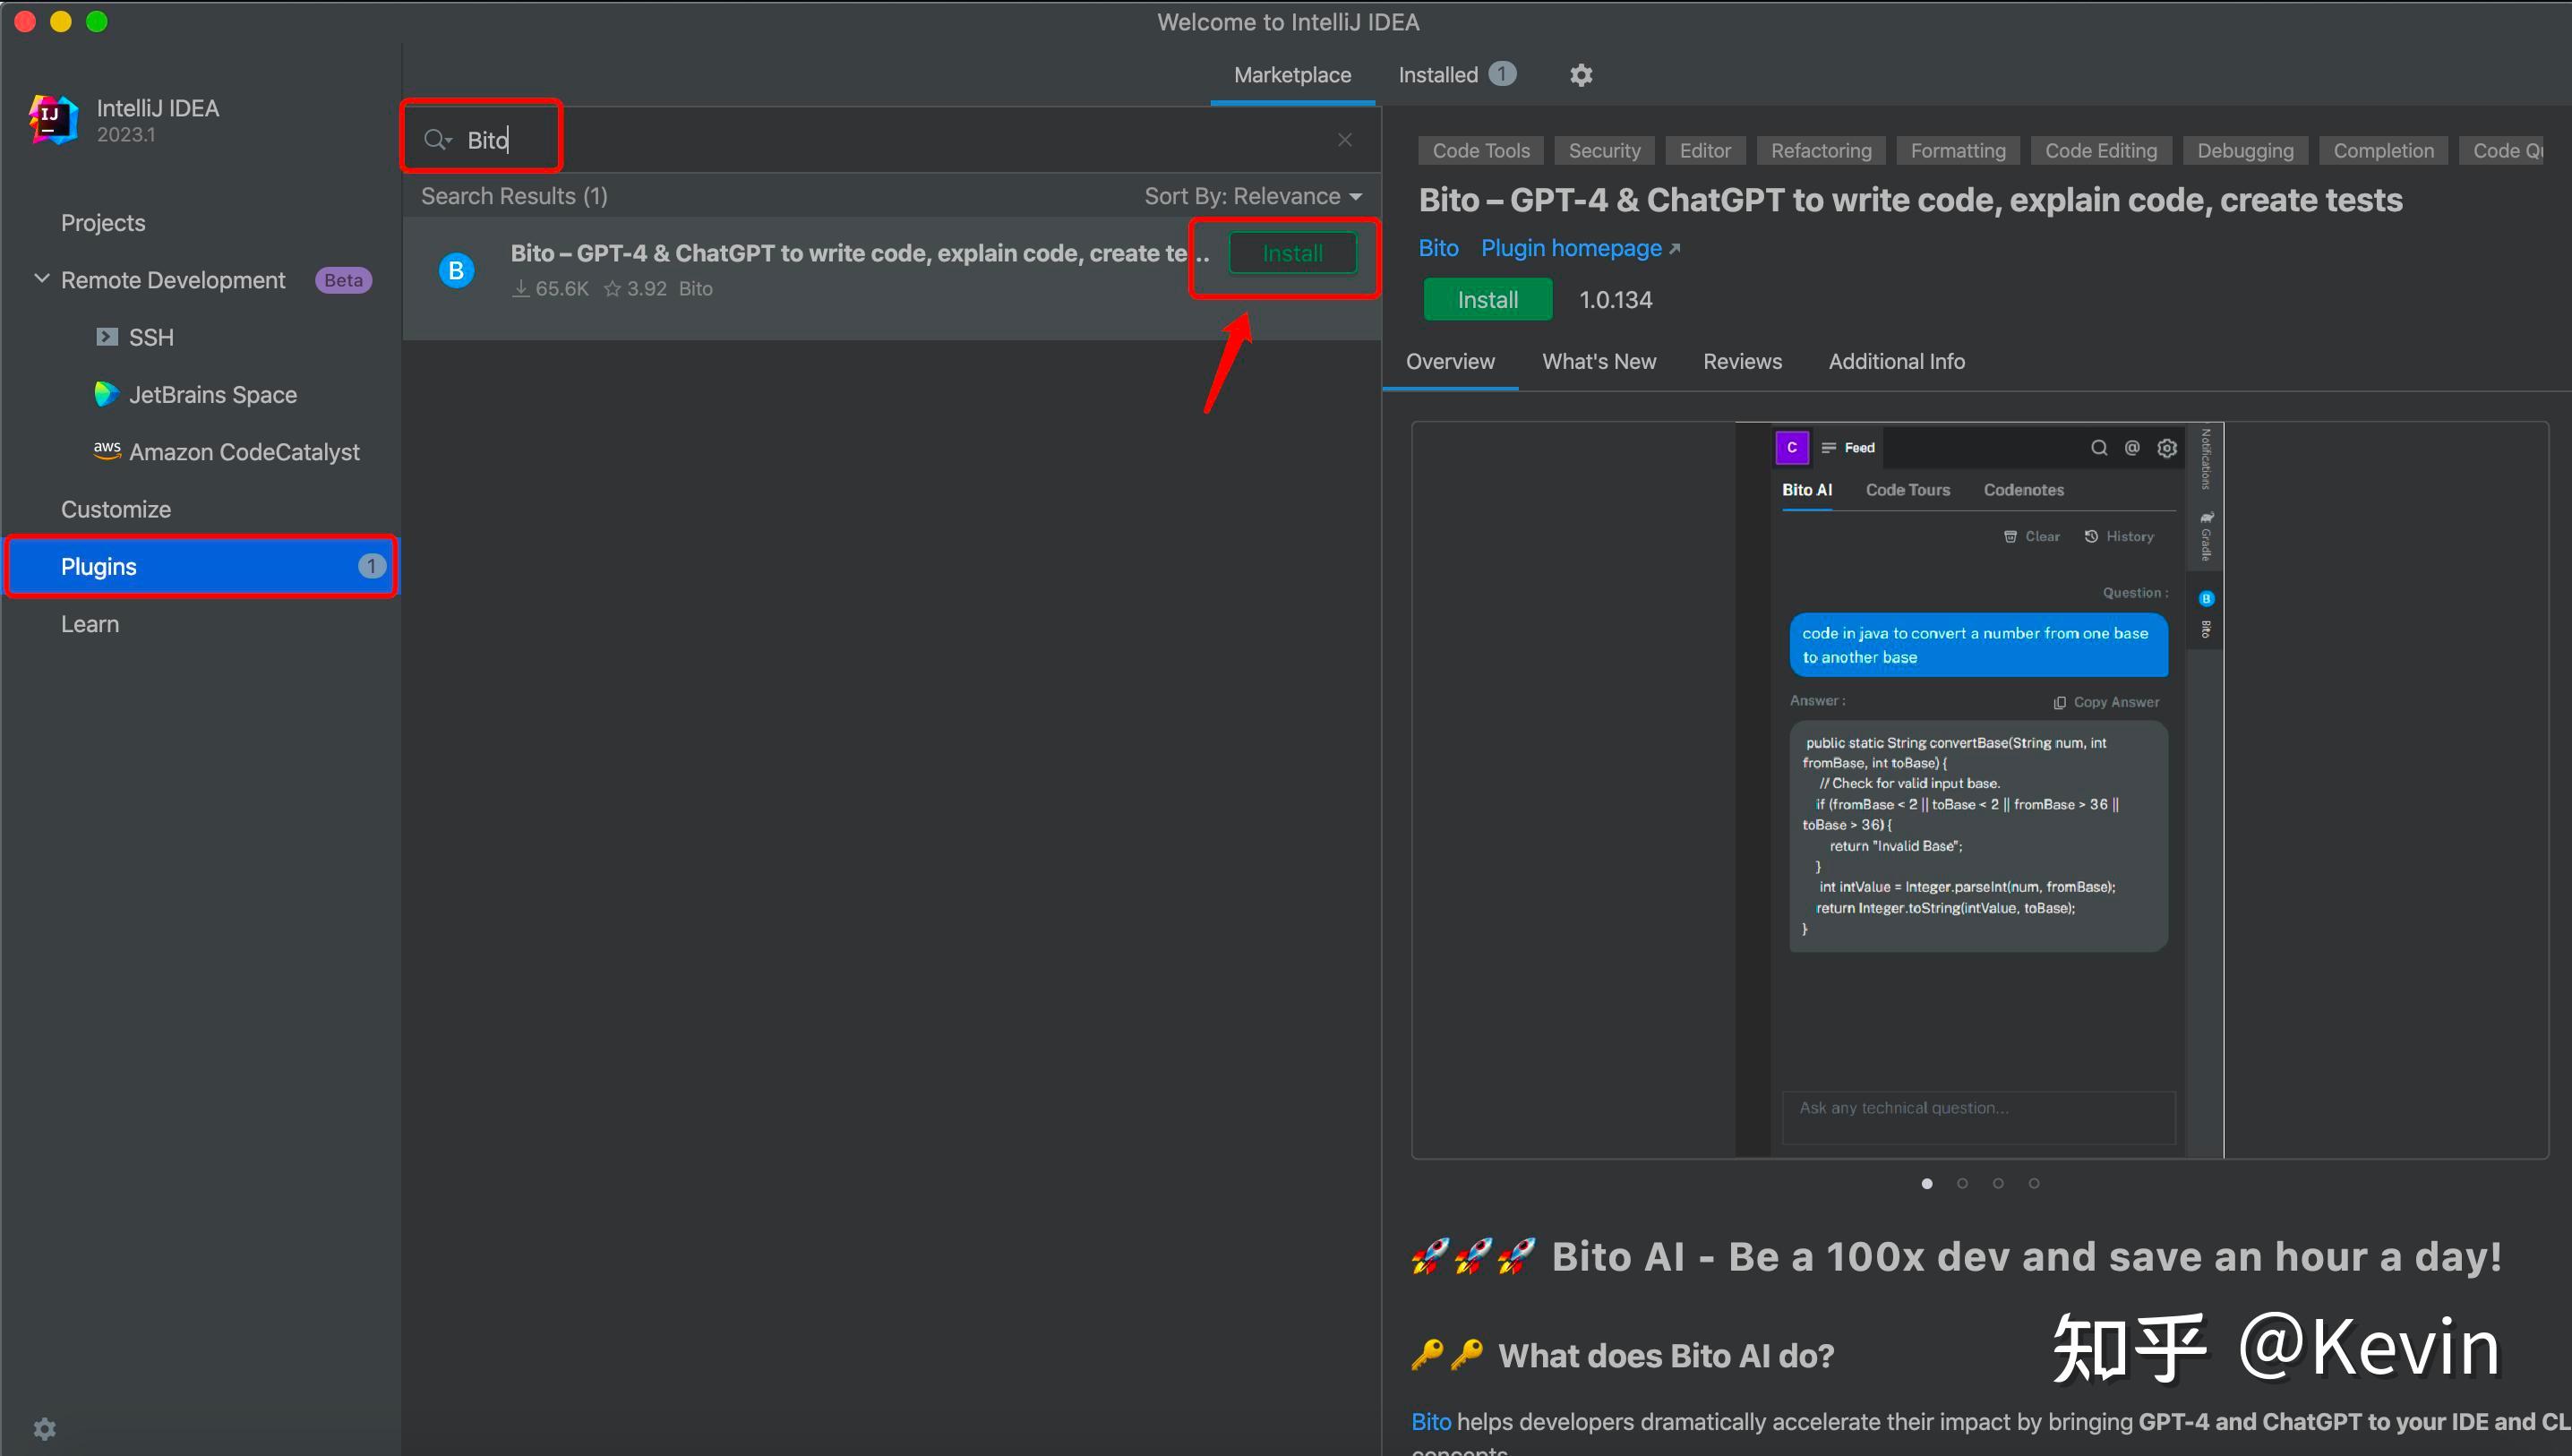Open the Reviews tab
Viewport: 2572px width, 1456px height.
[1741, 362]
